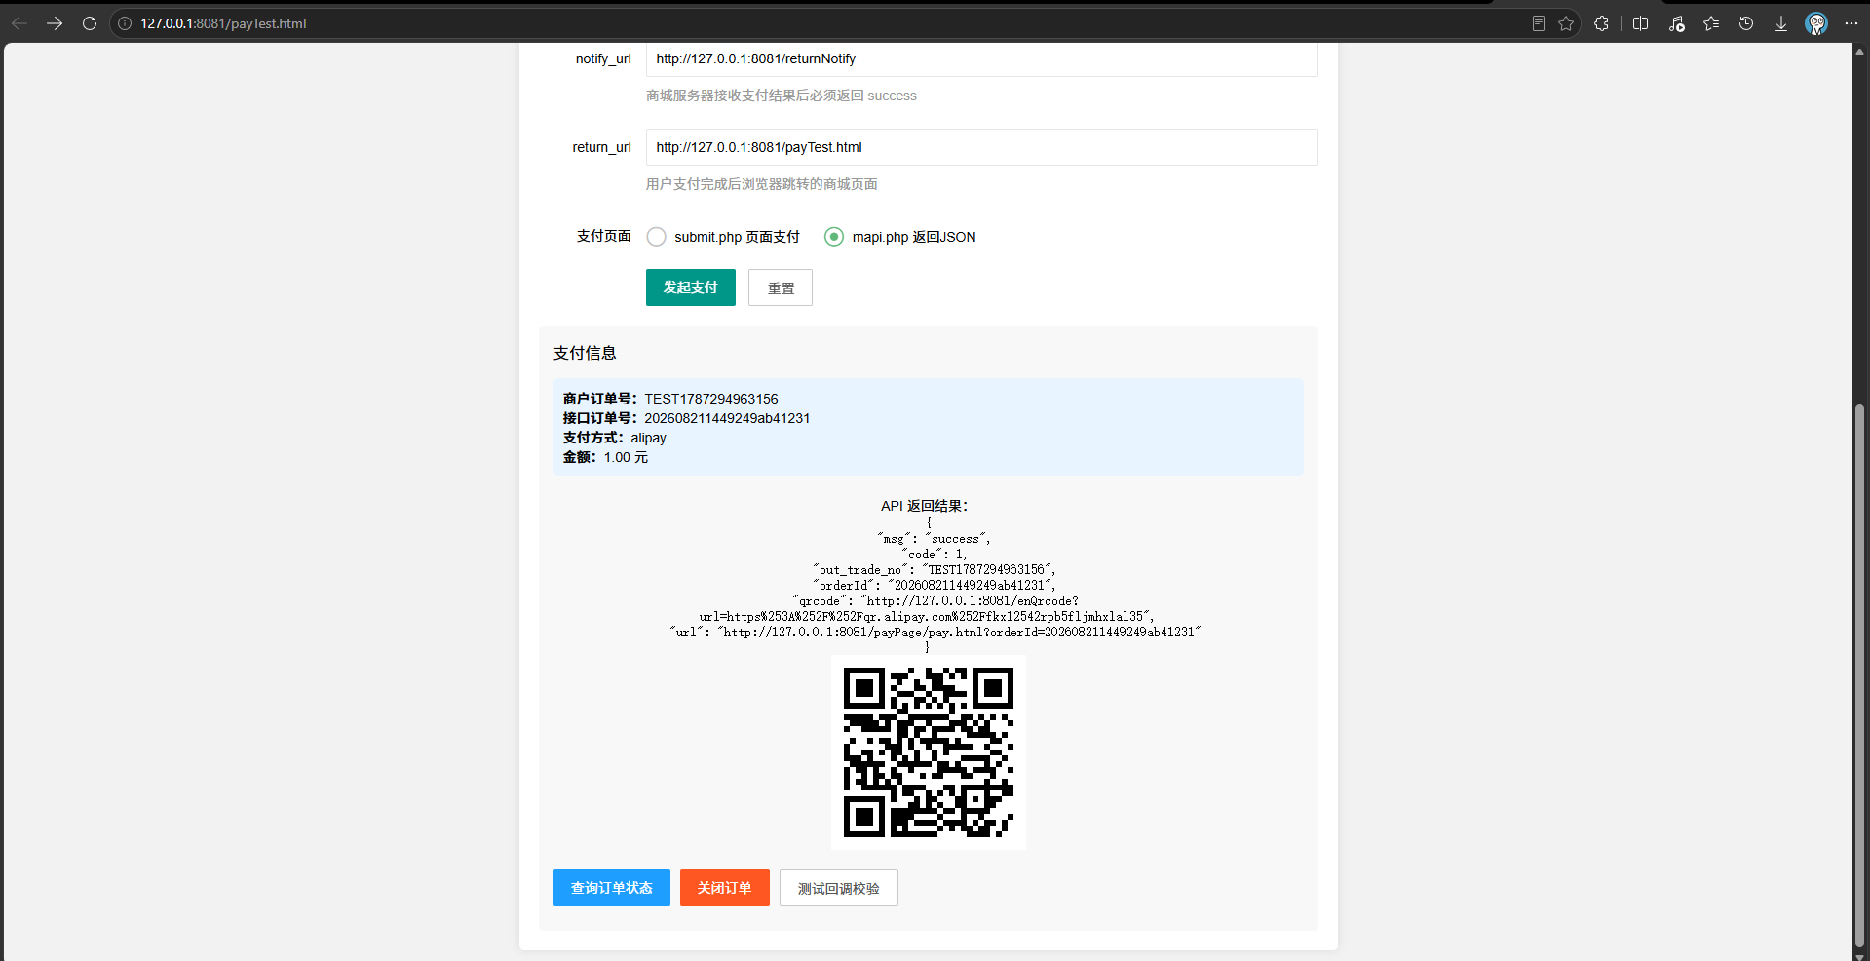
Task: Open immersive reader view icon
Action: pos(1539,23)
